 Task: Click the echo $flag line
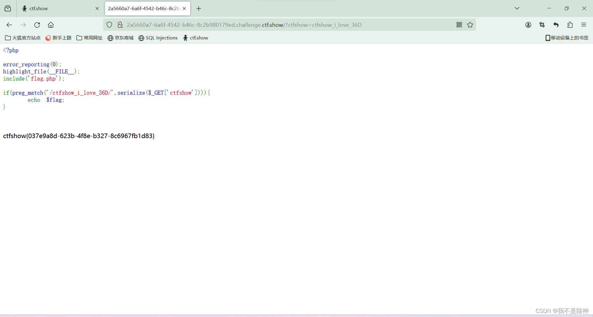pos(46,100)
